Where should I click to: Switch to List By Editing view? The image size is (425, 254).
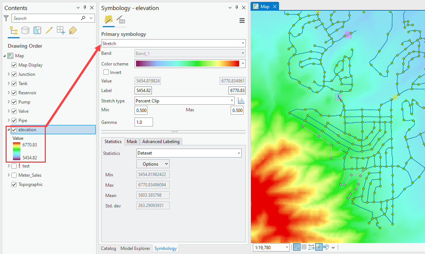point(49,30)
